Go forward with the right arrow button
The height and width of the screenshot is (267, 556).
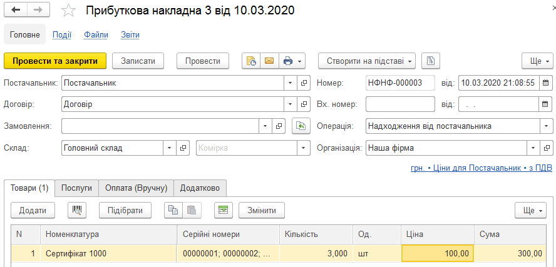38,10
